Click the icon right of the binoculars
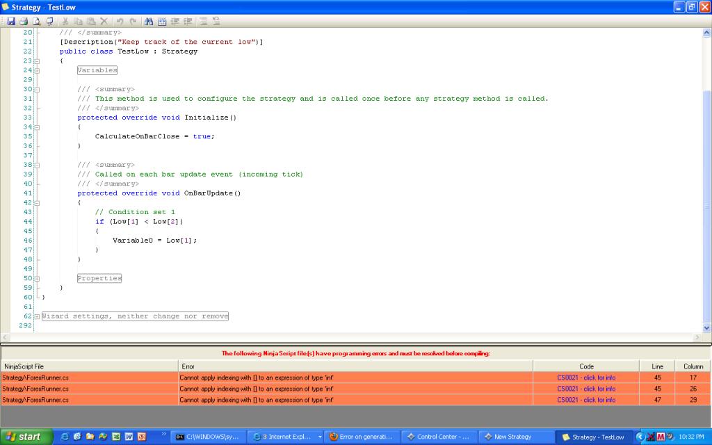The image size is (712, 445). click(x=161, y=22)
